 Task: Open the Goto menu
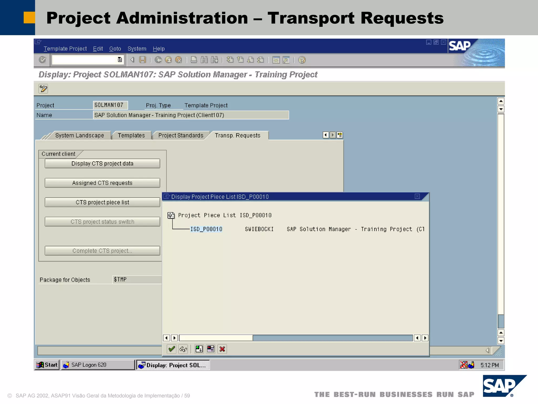[115, 49]
